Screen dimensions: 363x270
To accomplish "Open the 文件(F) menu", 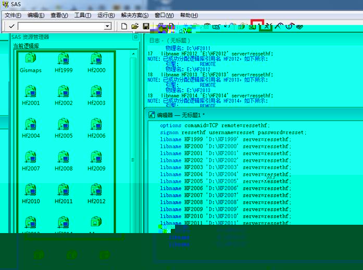I will (x=12, y=15).
